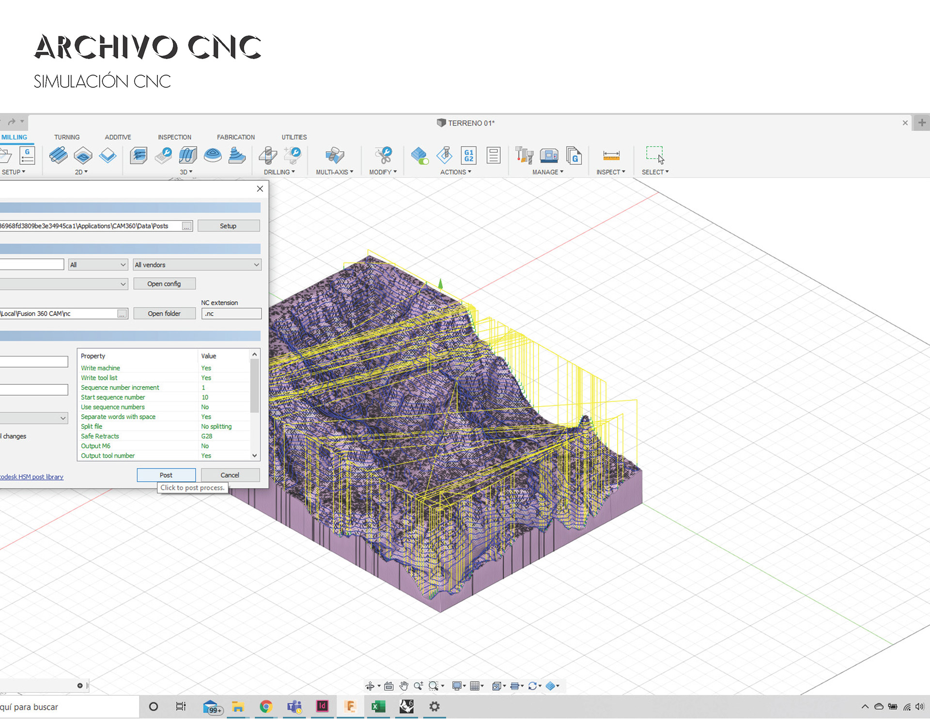The height and width of the screenshot is (719, 930).
Task: Click the NC extension input field
Action: tap(231, 314)
